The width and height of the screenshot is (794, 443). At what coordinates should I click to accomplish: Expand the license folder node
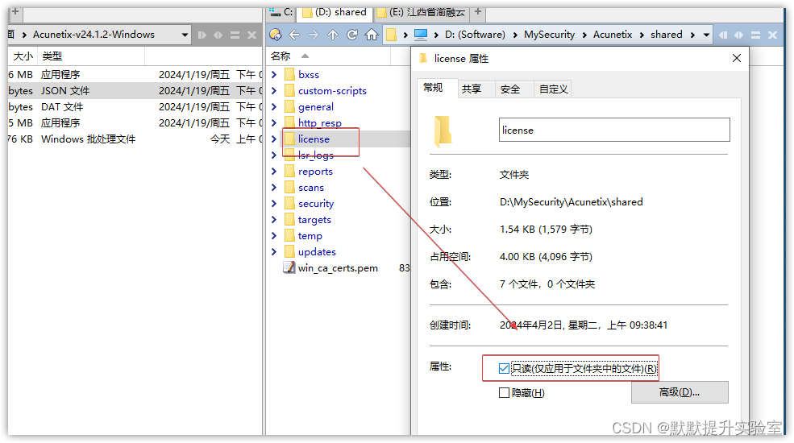tap(274, 139)
